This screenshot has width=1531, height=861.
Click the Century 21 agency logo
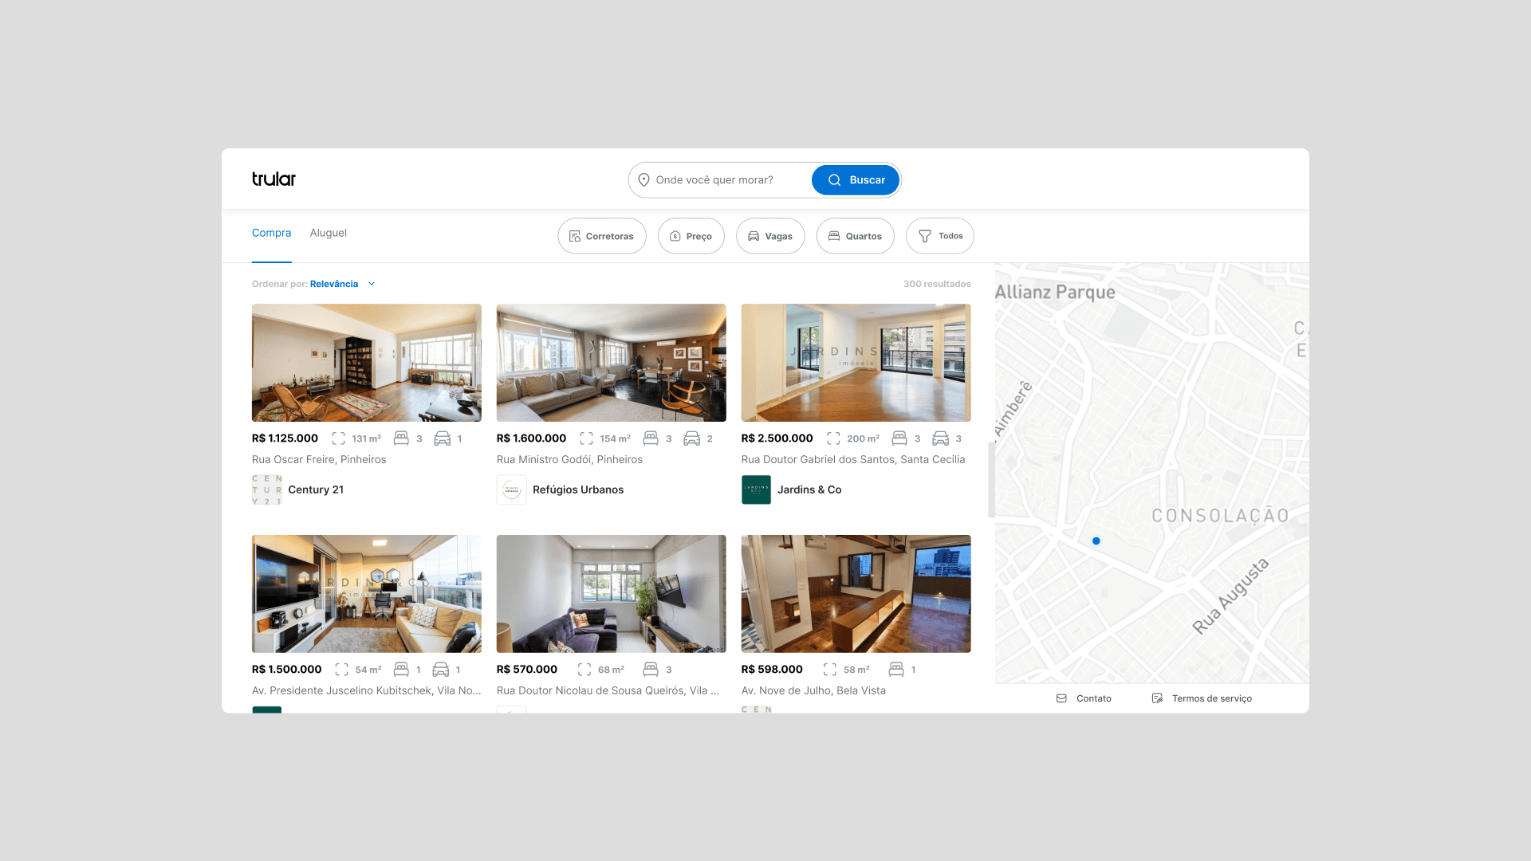(x=266, y=489)
